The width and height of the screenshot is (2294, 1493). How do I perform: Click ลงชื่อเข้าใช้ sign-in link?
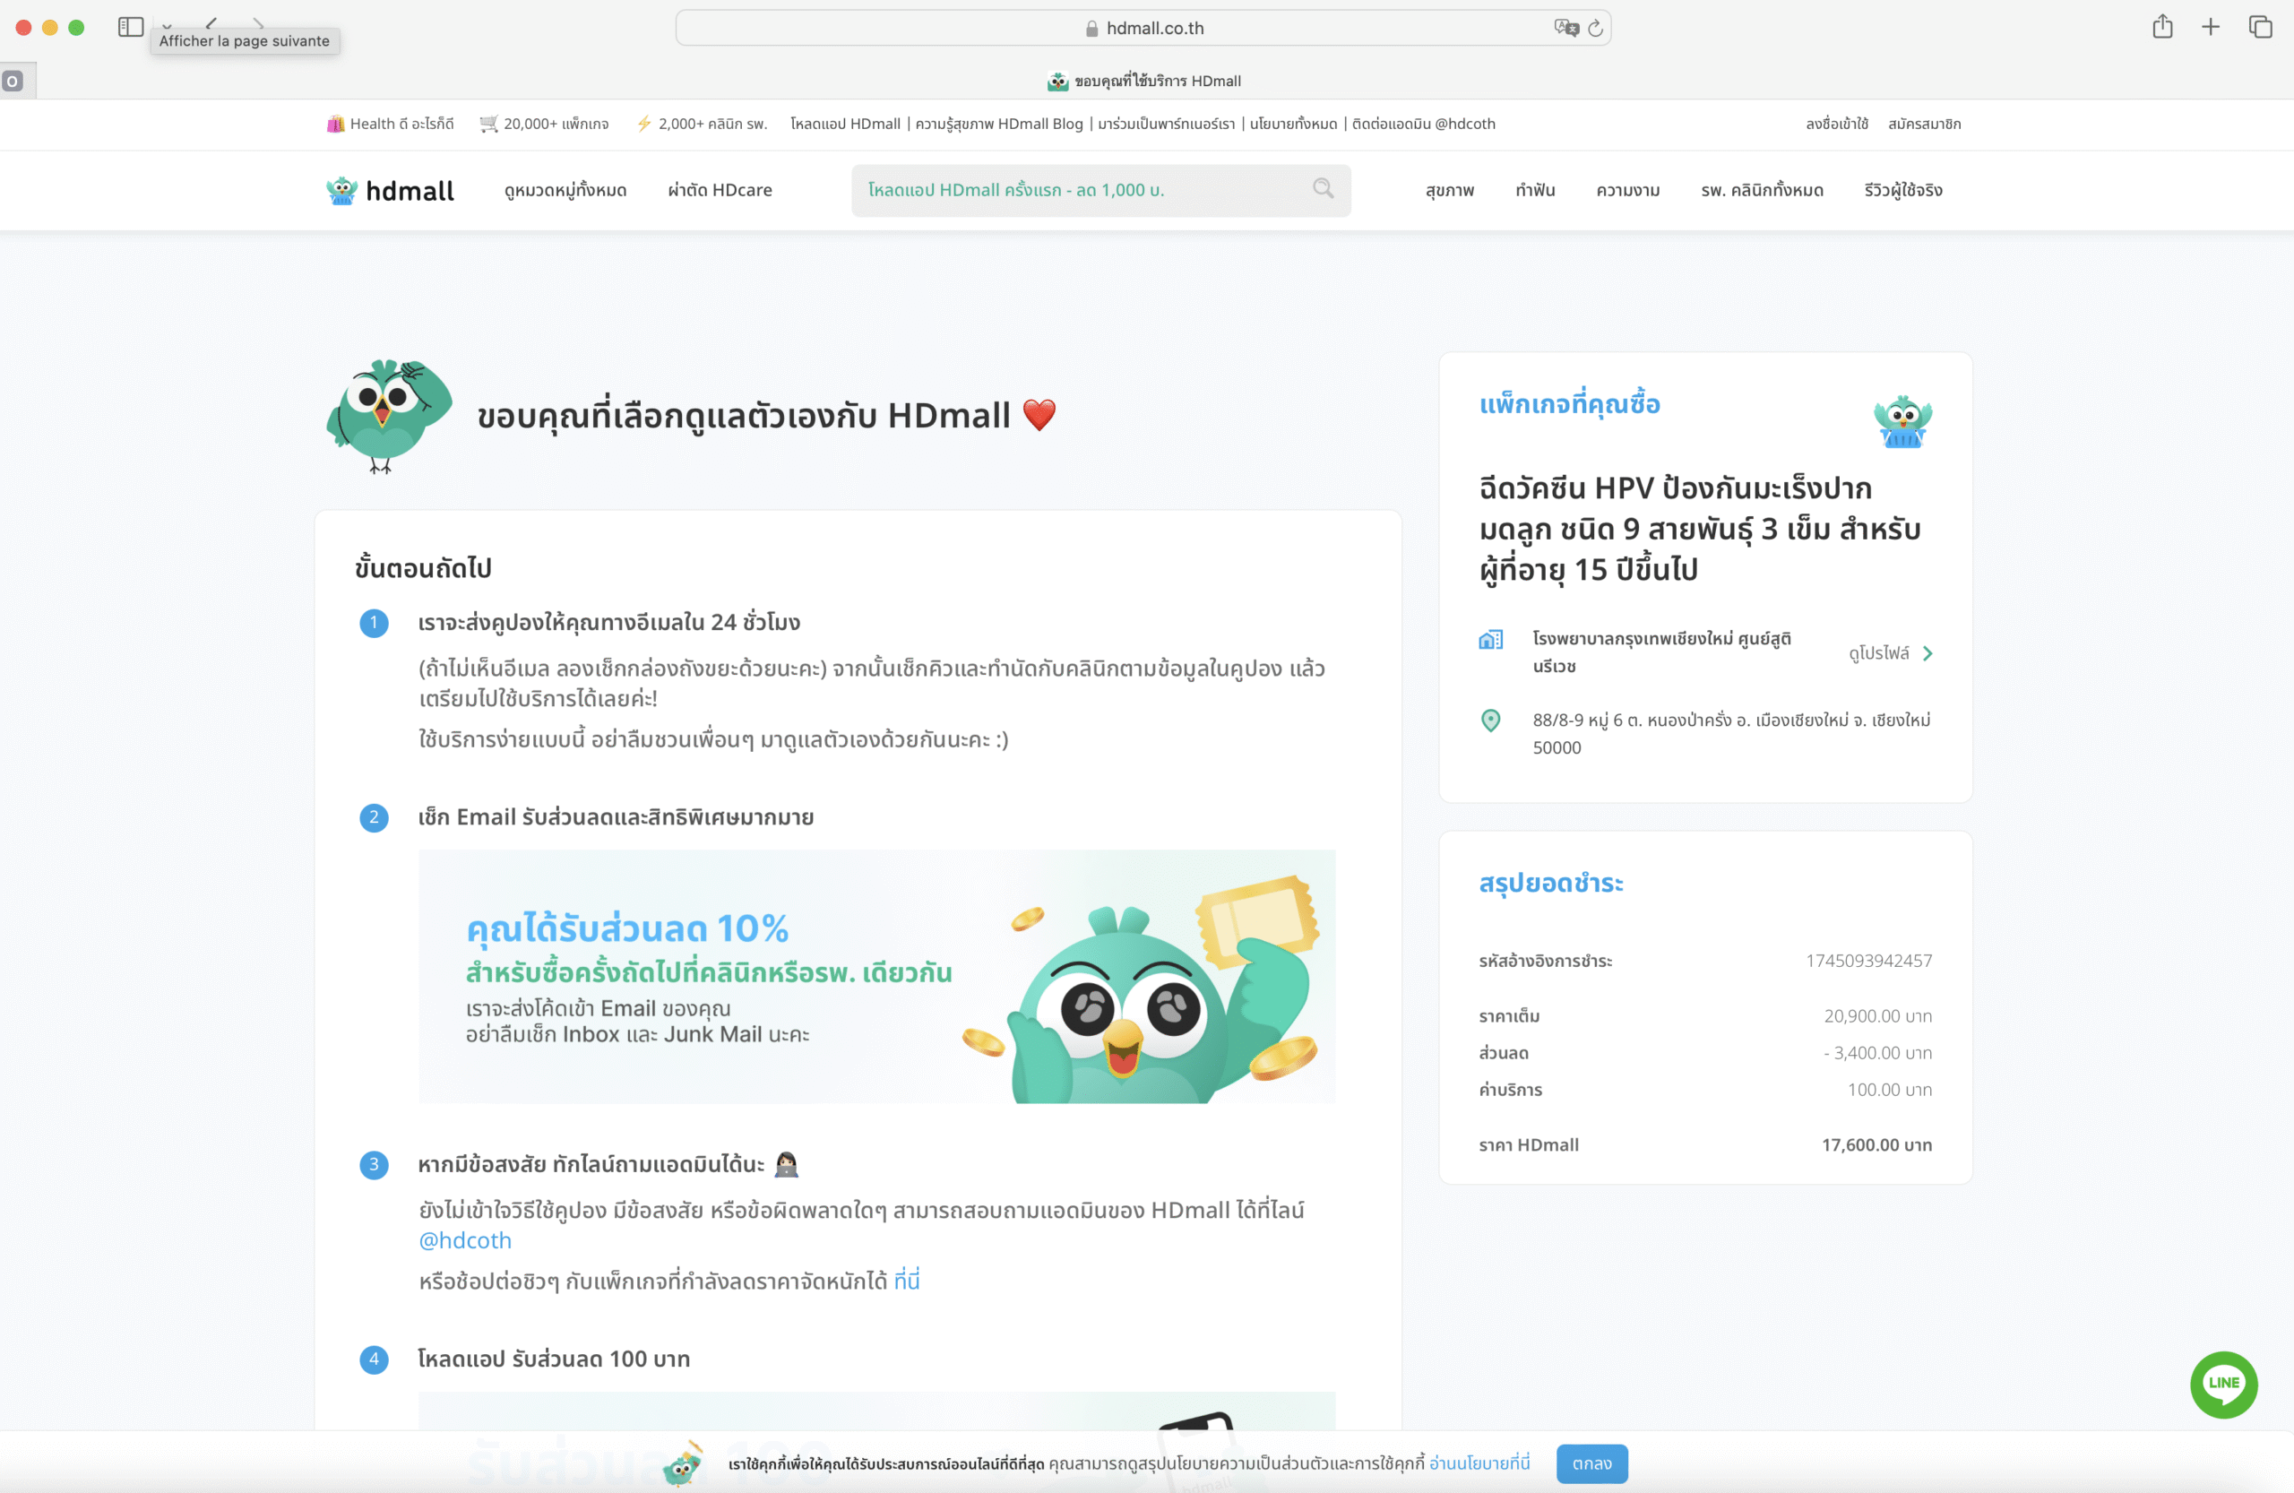[1836, 124]
